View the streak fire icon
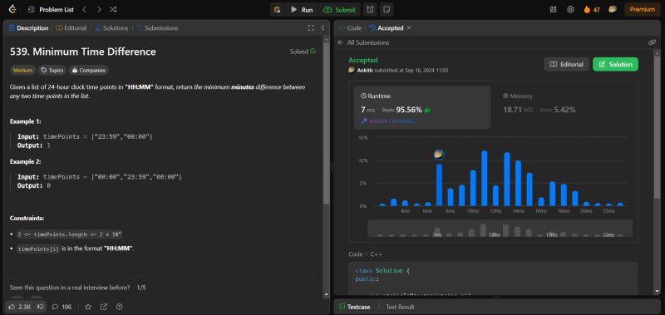Image resolution: width=665 pixels, height=315 pixels. pyautogui.click(x=588, y=9)
